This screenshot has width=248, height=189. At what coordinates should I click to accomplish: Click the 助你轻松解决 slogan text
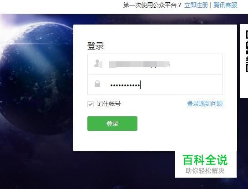click(x=205, y=171)
